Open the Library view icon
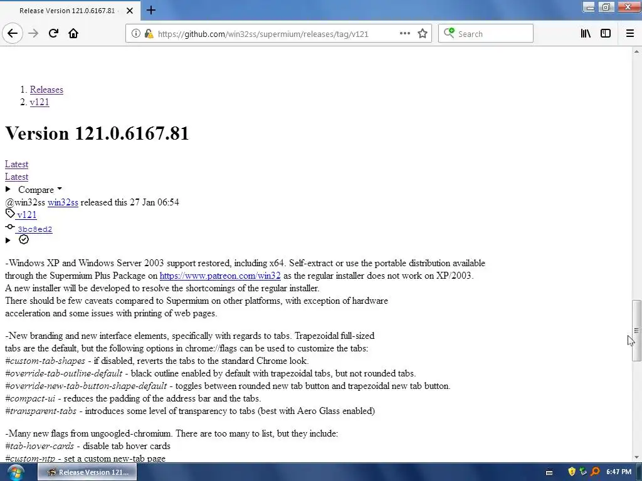 (x=586, y=34)
